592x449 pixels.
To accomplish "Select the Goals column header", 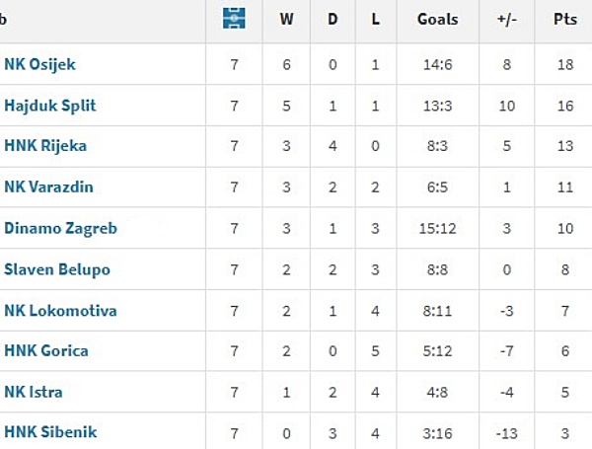I will [x=437, y=19].
